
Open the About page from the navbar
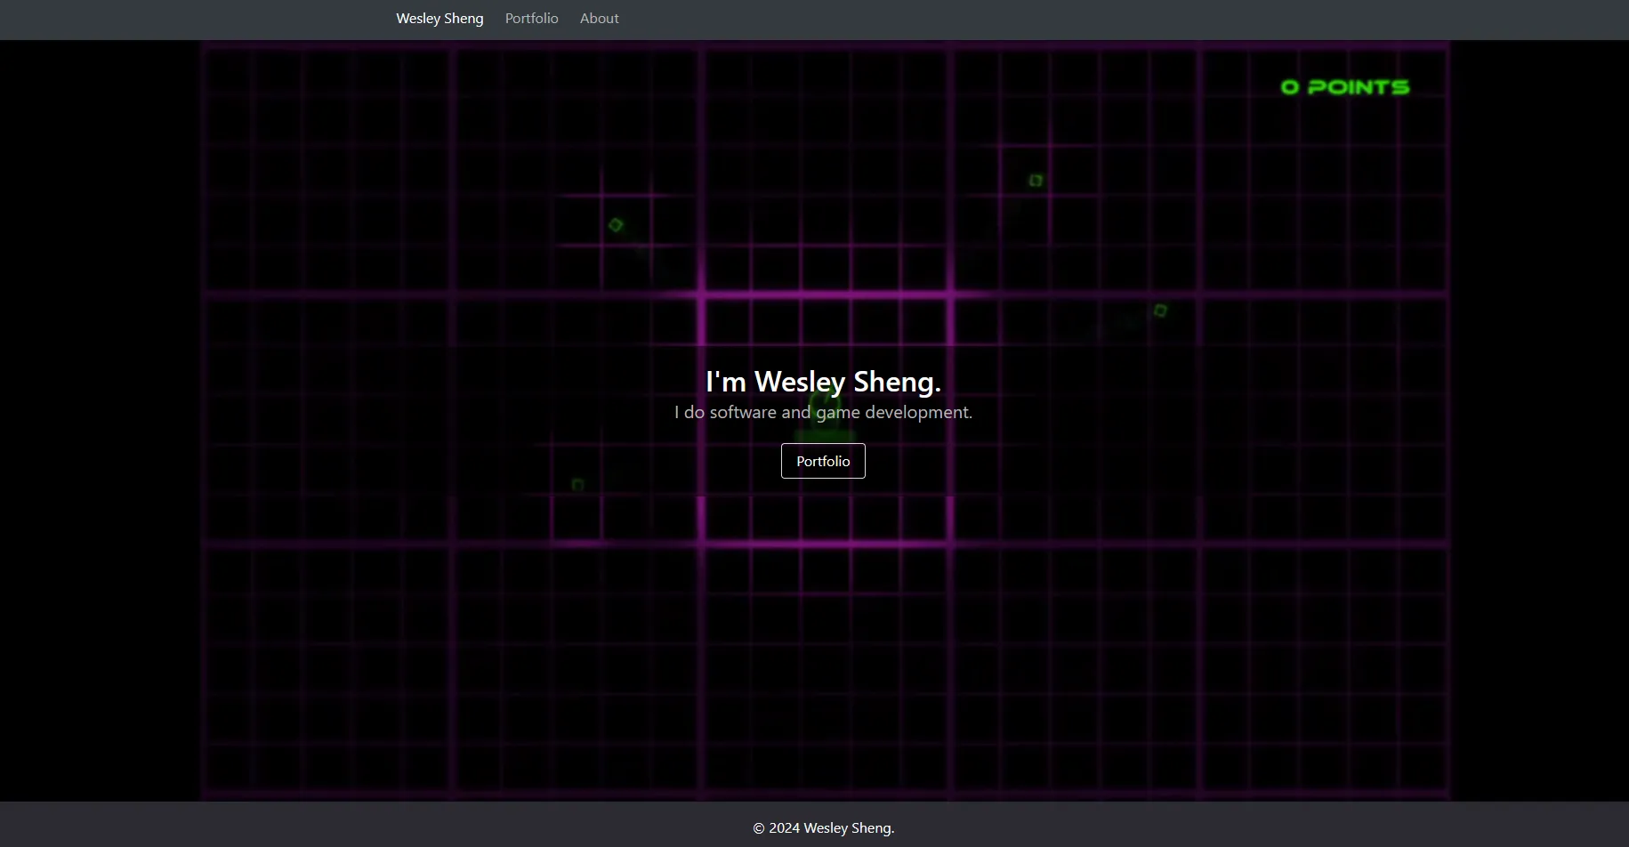point(599,18)
